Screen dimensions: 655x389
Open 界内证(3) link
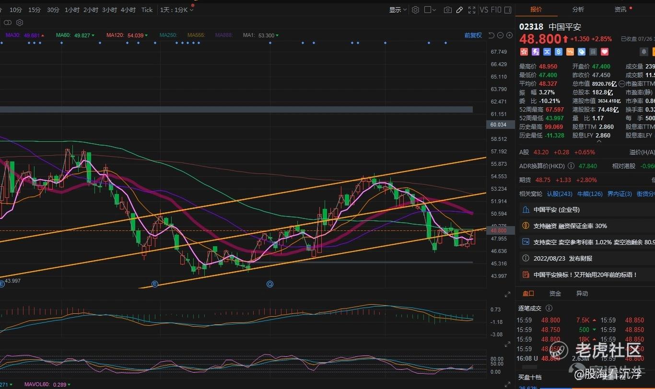click(x=620, y=194)
